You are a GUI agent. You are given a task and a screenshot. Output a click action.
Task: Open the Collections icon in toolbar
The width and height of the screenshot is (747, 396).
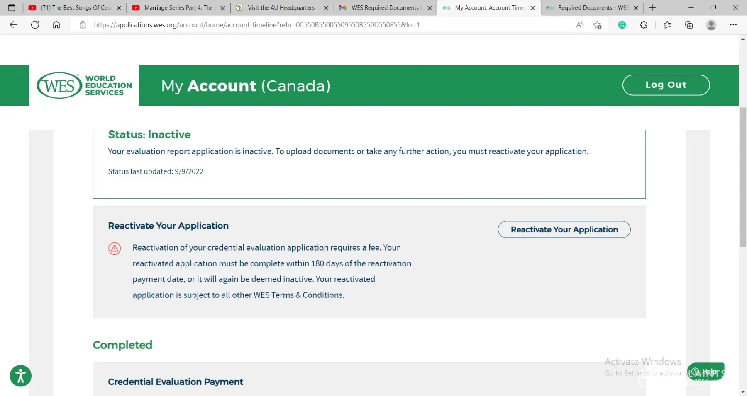(x=689, y=25)
